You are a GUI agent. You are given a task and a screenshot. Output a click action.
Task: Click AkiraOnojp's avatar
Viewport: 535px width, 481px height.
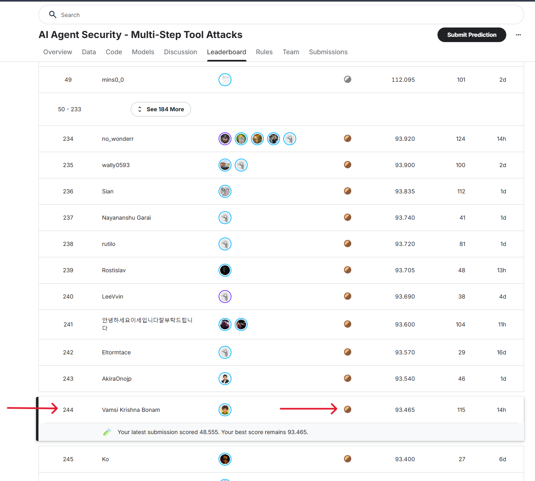pos(225,379)
